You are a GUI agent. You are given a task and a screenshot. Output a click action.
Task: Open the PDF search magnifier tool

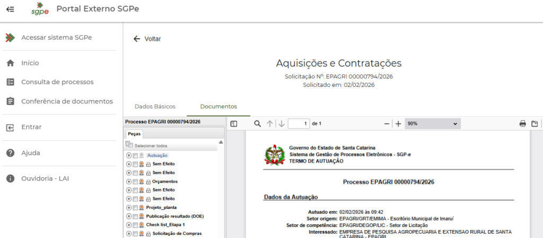click(257, 123)
